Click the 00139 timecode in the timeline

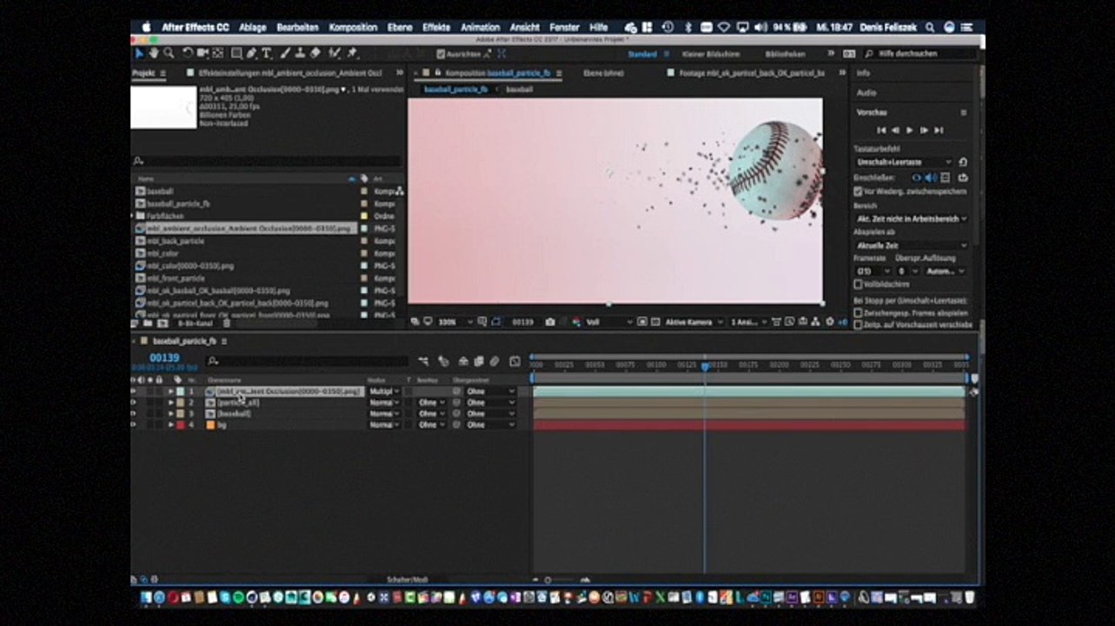(x=164, y=358)
